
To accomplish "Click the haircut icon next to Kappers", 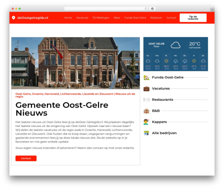I will tap(146, 122).
